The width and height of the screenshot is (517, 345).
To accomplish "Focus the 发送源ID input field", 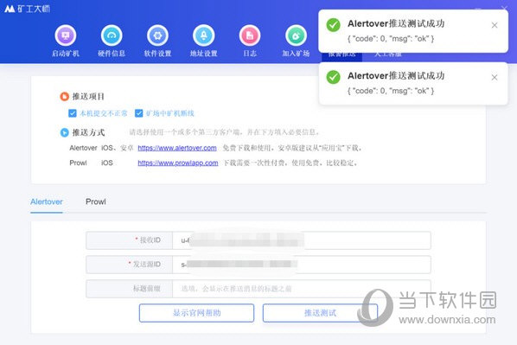I will tap(302, 265).
